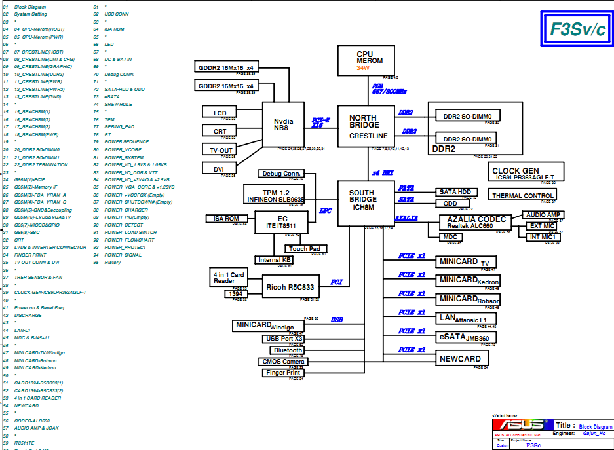Select the 4 in 1 Card Reader box

[x=229, y=277]
